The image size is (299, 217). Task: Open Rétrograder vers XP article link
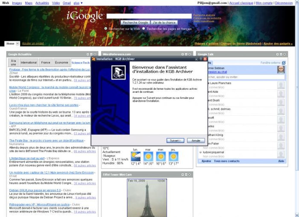click(40, 205)
